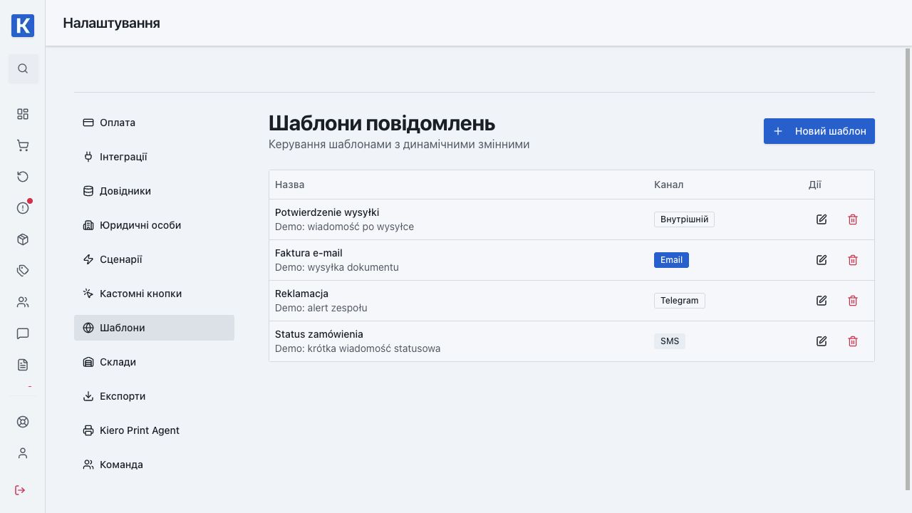Viewport: 912px width, 513px height.
Task: Delete the Potwierdzenie wysyłki template
Action: (853, 219)
